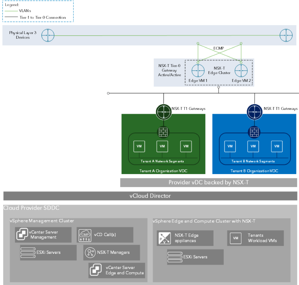
Task: Click the vCenter Server Management icon
Action: coord(23,235)
